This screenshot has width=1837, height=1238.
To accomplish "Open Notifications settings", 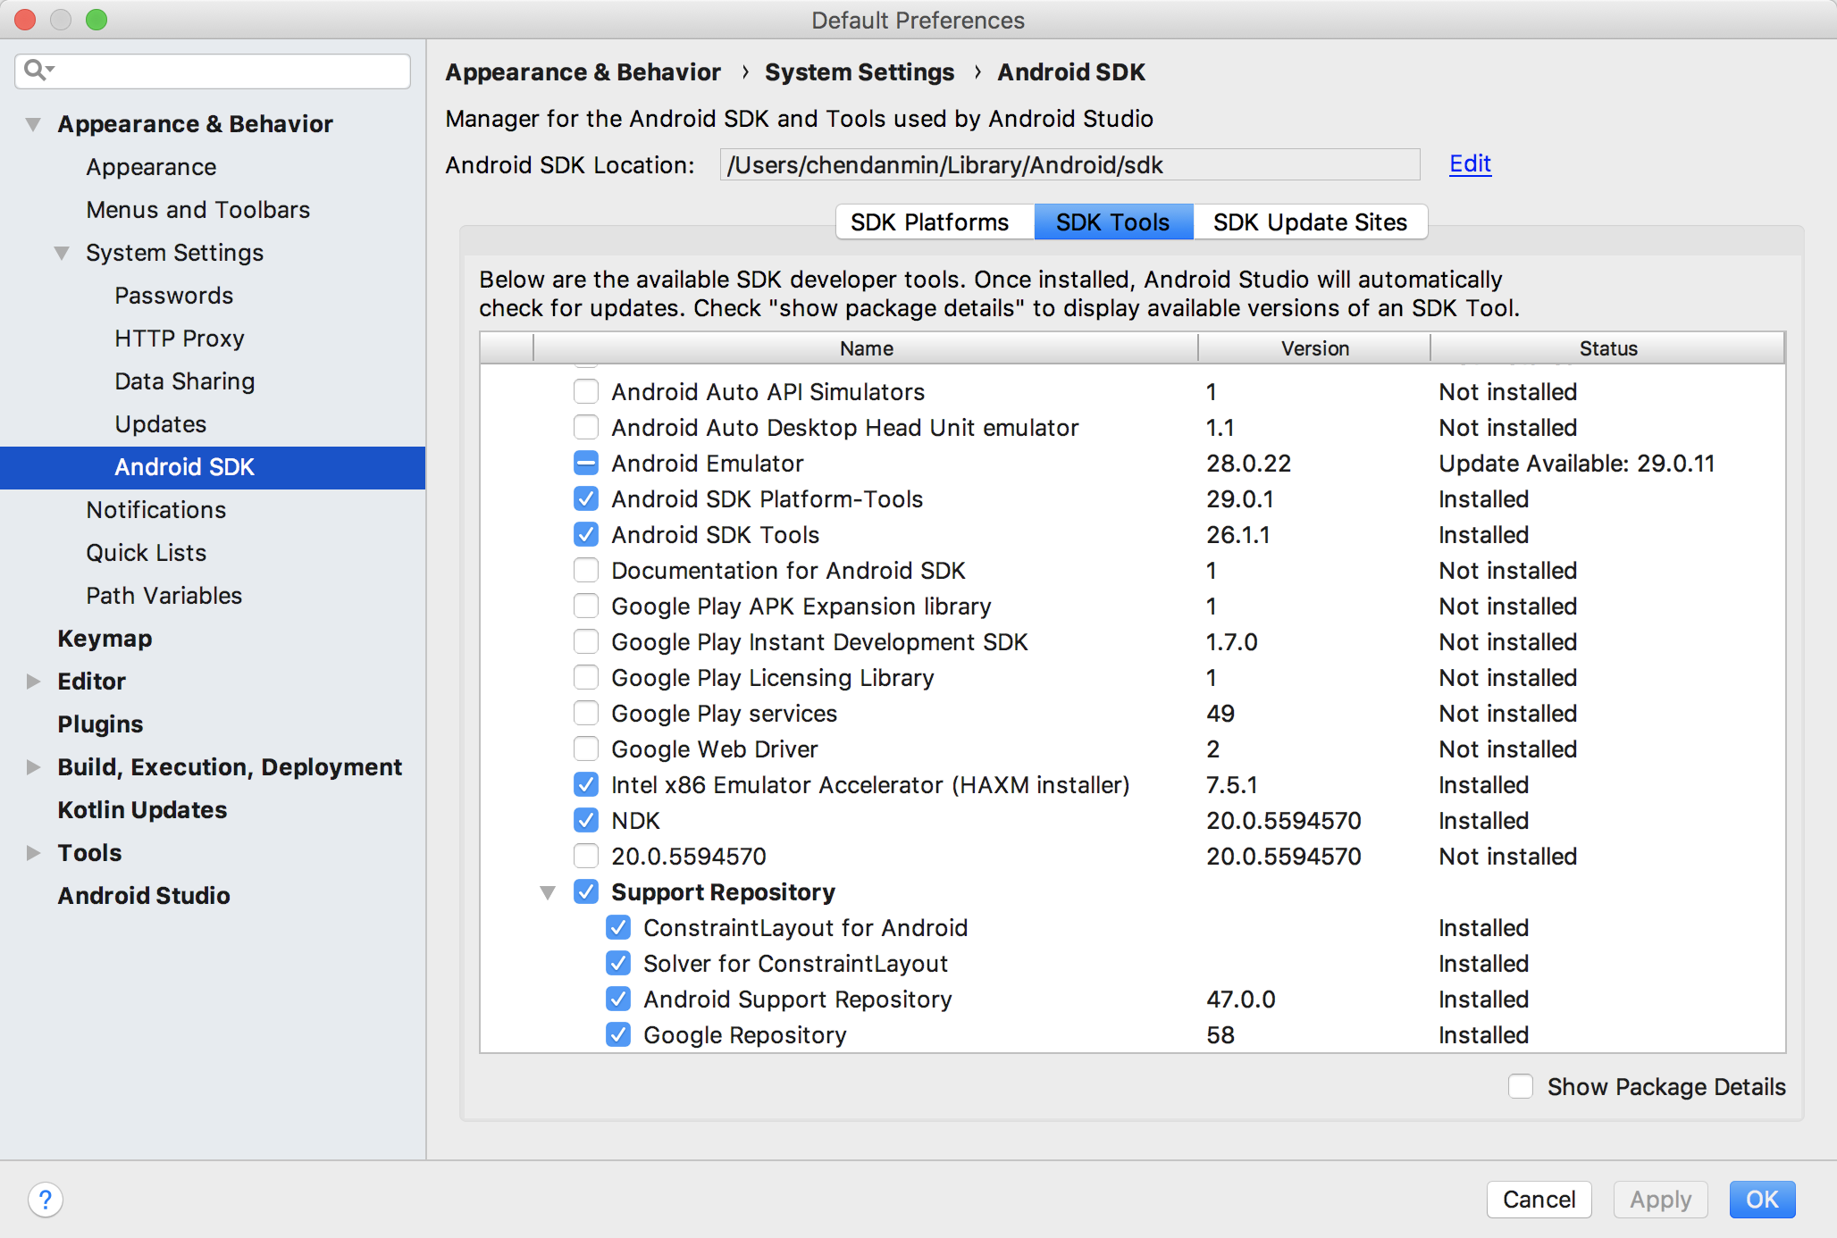I will (x=156, y=510).
